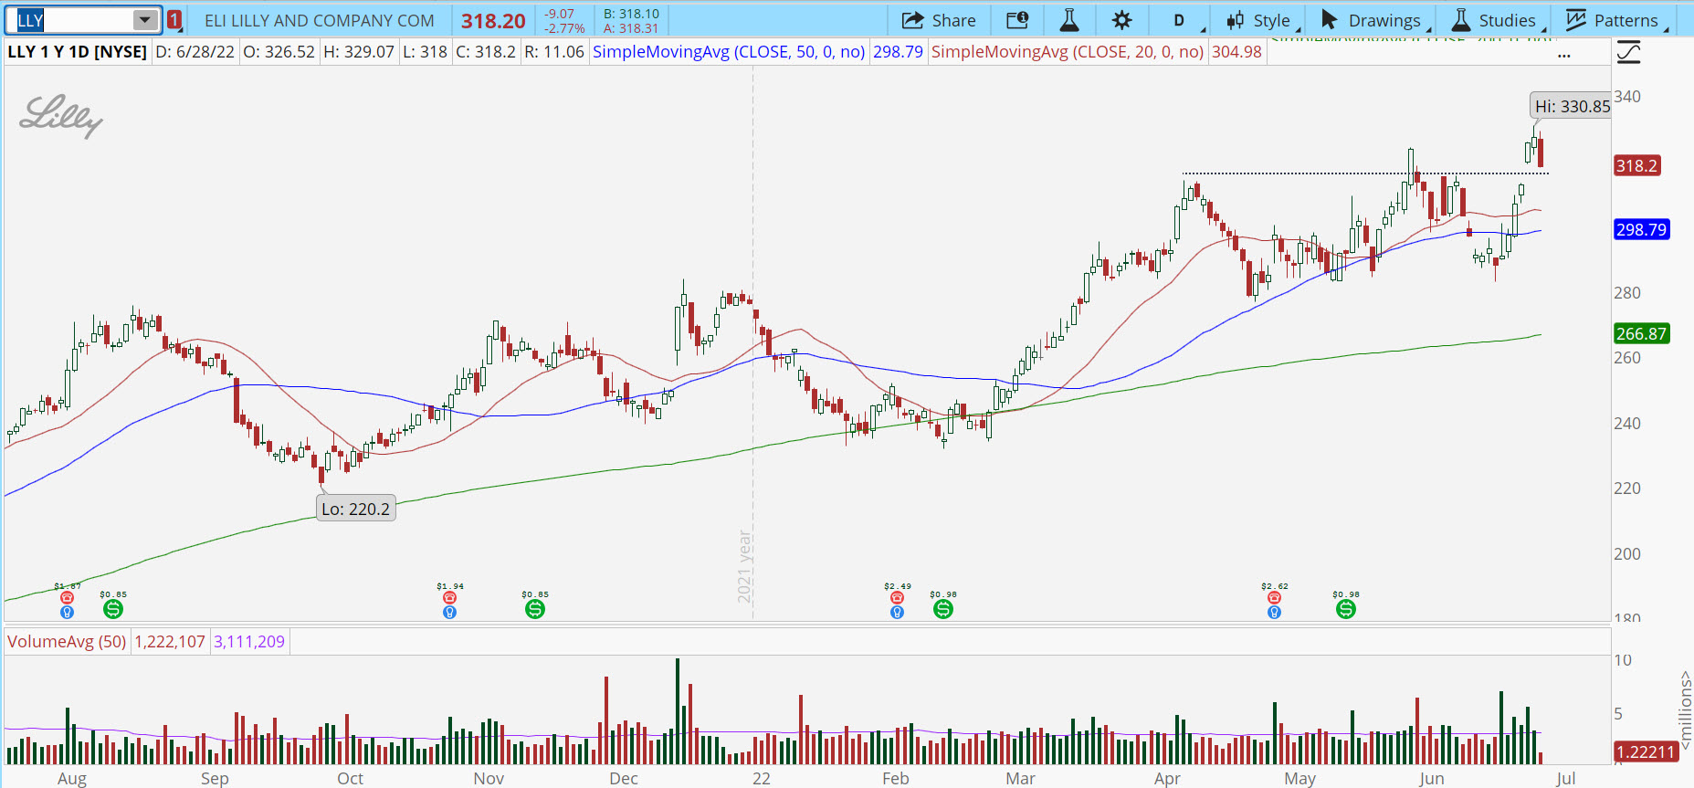Click the '2021 year' vertical marker
Image resolution: width=1694 pixels, height=788 pixels.
point(744,566)
